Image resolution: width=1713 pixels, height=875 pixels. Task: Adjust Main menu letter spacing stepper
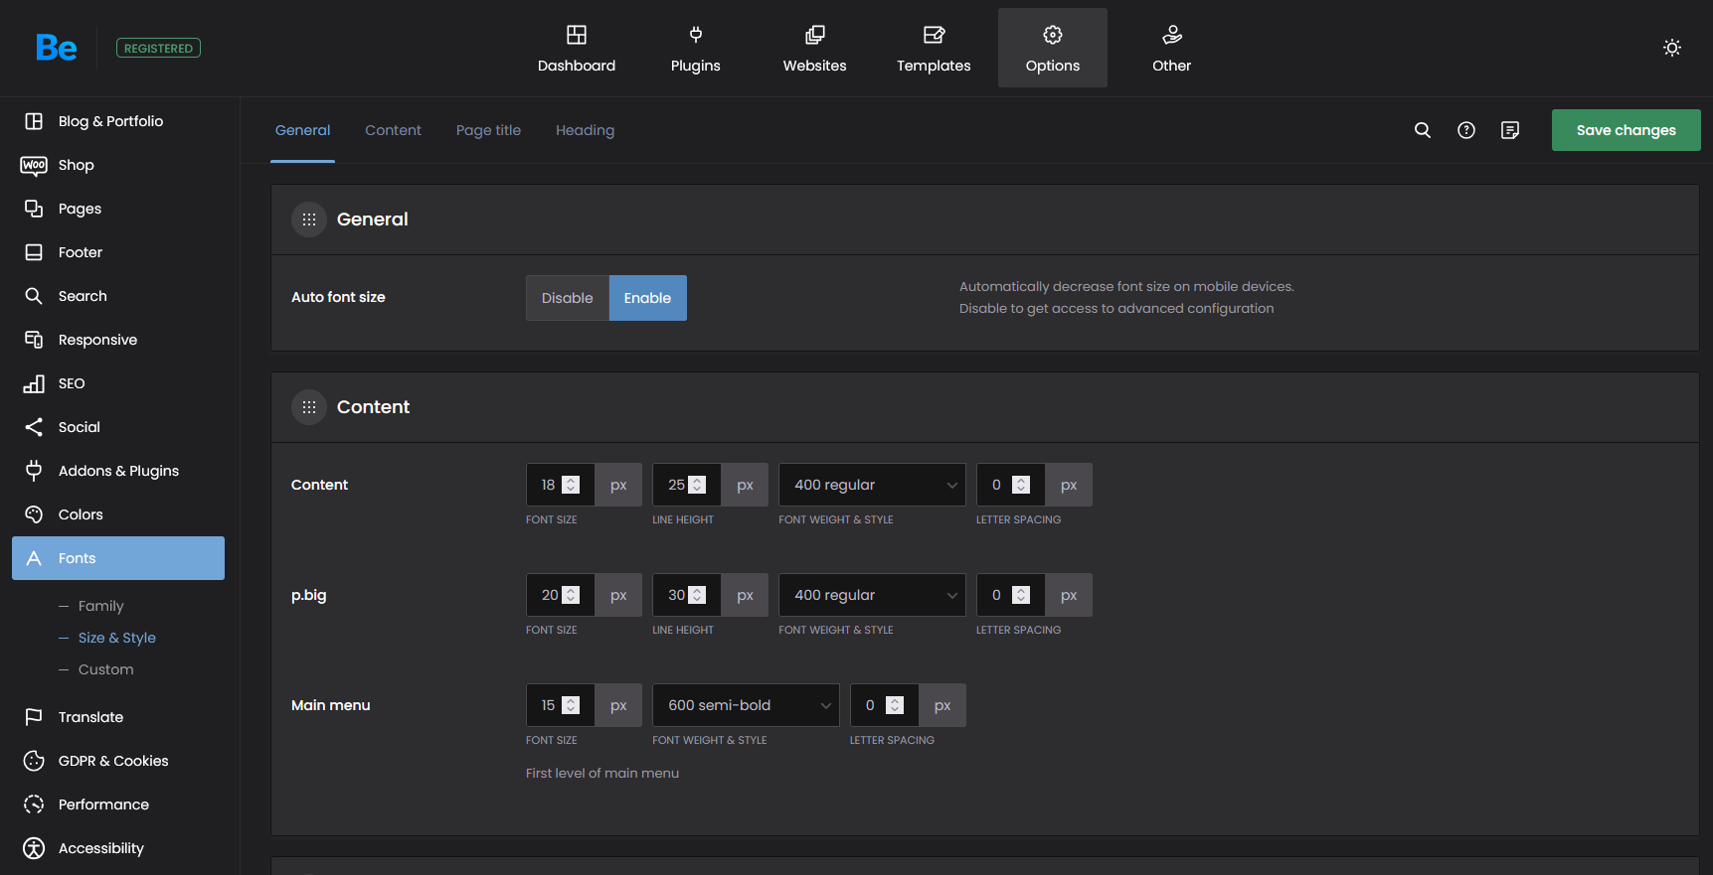click(x=895, y=705)
